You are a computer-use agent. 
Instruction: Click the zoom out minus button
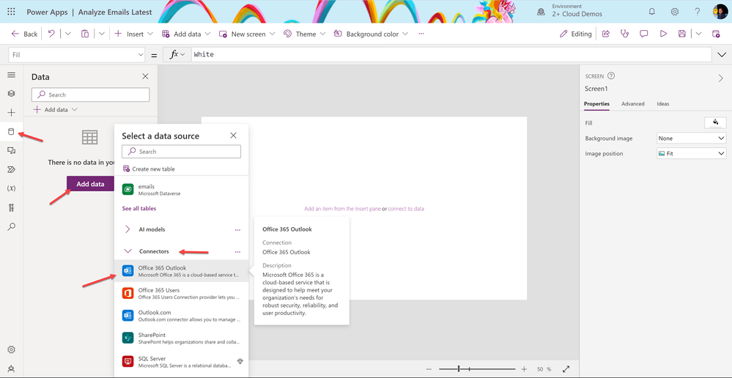[x=429, y=368]
